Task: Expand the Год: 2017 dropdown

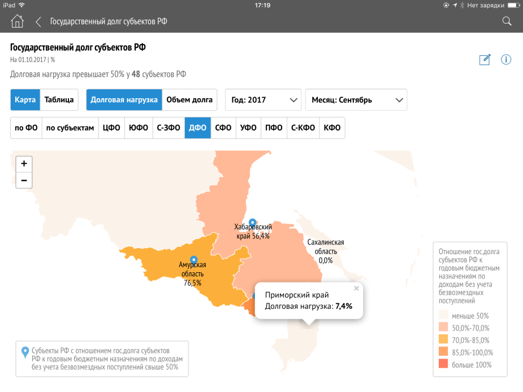Action: click(263, 100)
